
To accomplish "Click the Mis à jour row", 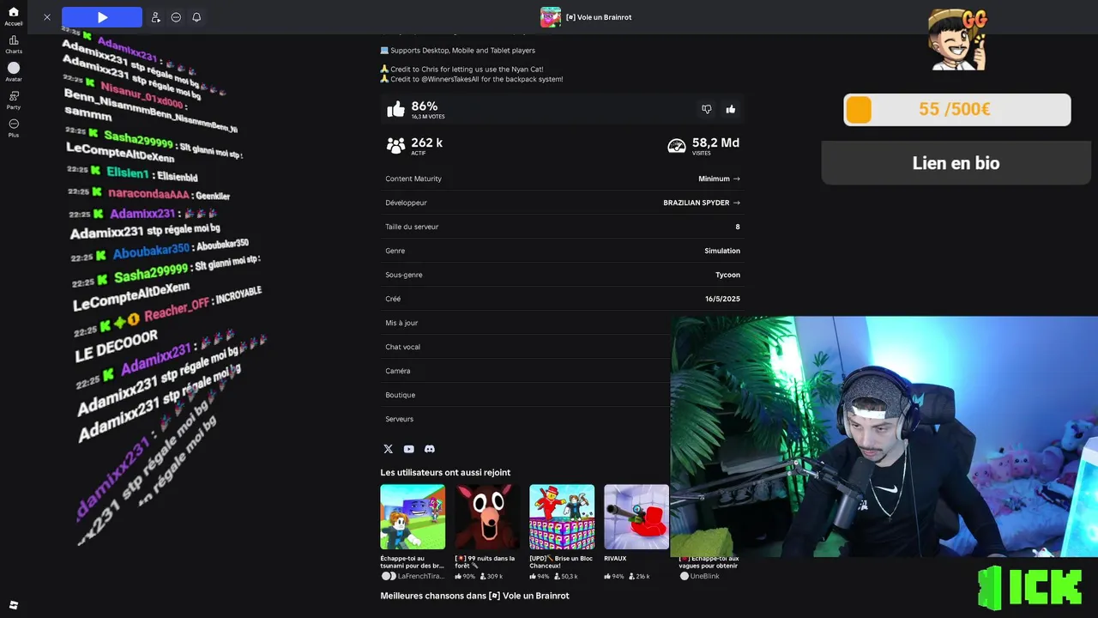I will tap(526, 323).
